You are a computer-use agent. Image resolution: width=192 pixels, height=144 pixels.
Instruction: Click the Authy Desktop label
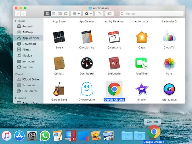pyautogui.click(x=114, y=21)
